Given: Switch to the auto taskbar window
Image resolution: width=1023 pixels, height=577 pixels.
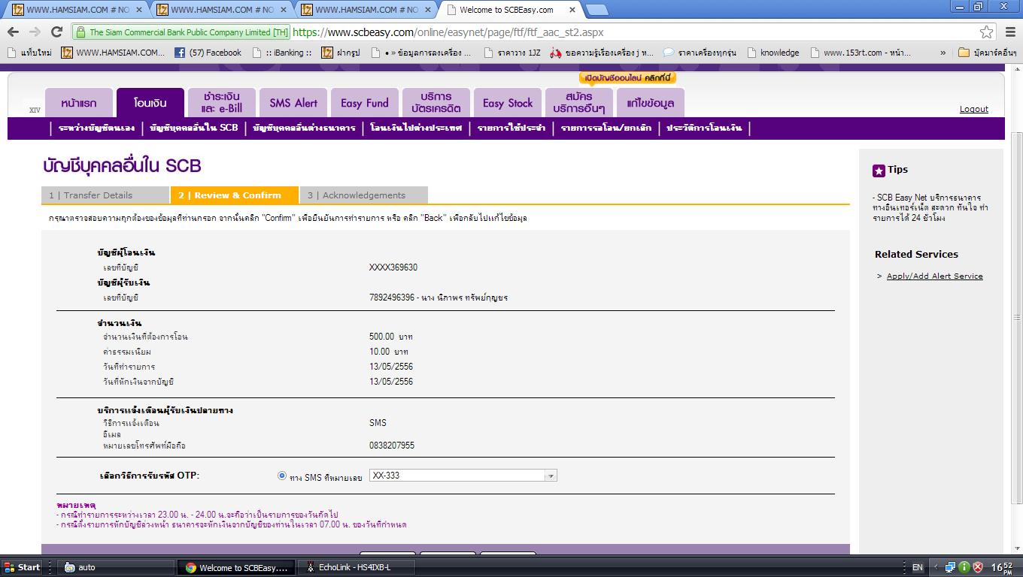Looking at the screenshot, I should coord(117,567).
